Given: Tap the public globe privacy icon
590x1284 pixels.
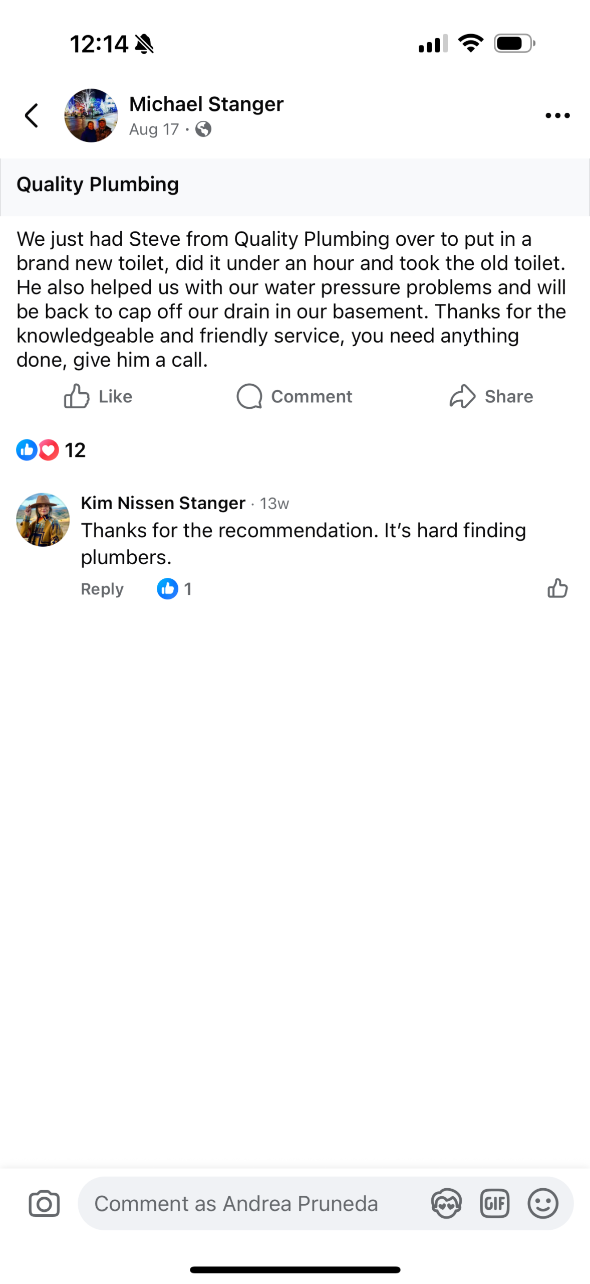Looking at the screenshot, I should (x=203, y=129).
